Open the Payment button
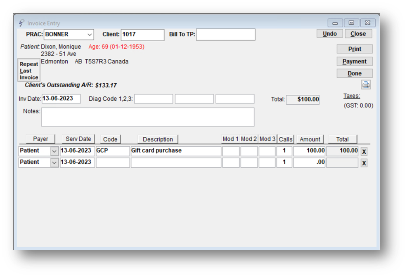 [355, 61]
